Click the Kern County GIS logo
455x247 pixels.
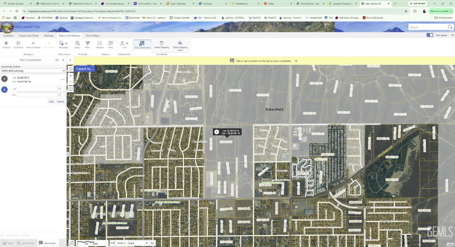point(7,27)
